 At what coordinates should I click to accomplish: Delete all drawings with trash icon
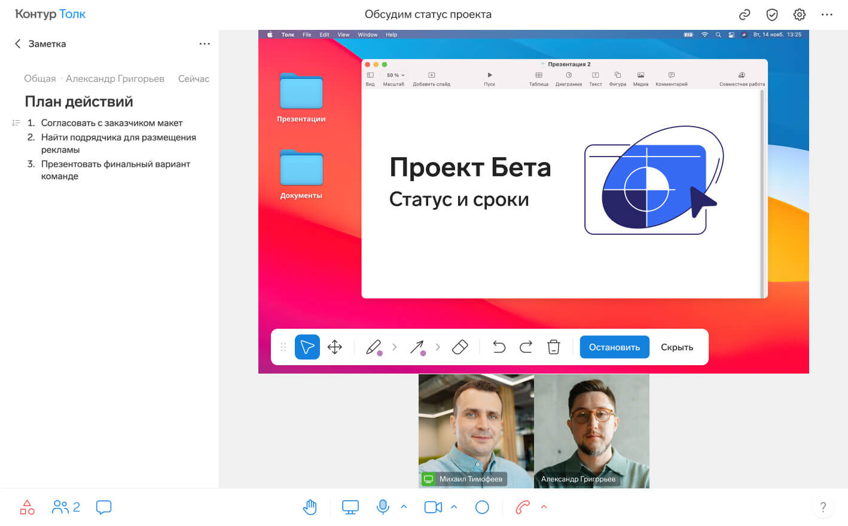[554, 347]
